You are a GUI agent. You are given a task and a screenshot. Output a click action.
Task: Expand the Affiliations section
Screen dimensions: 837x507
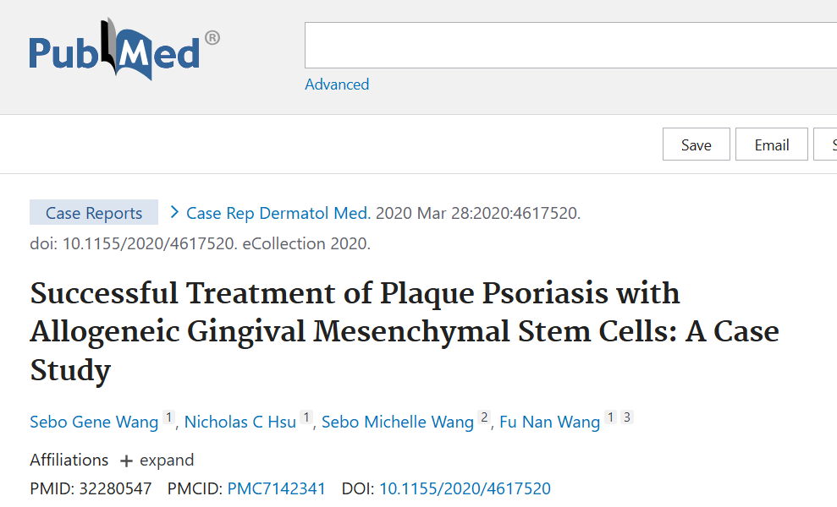point(166,461)
